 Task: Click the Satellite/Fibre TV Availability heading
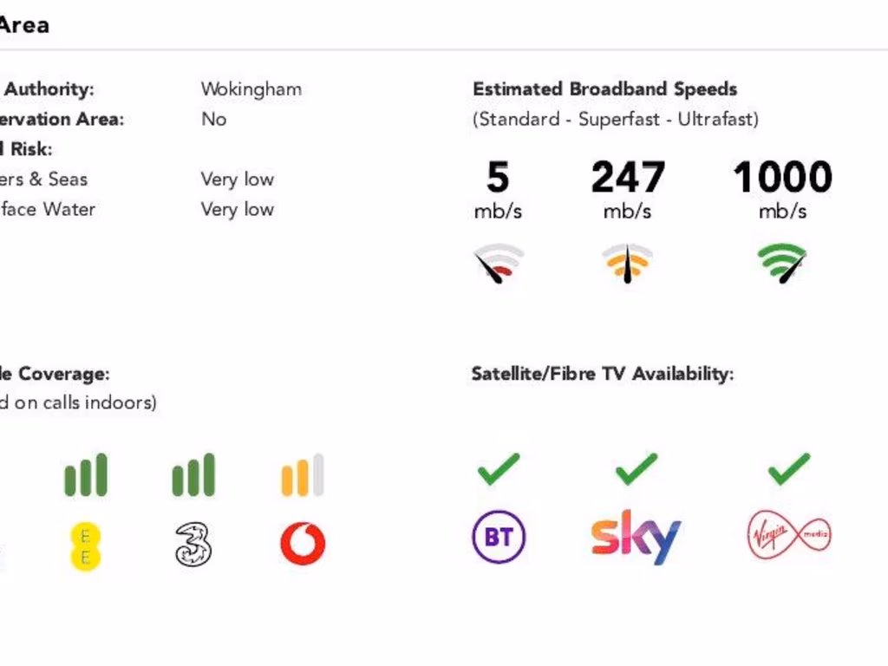point(602,374)
